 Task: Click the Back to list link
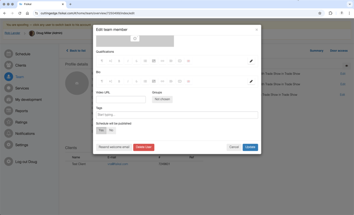click(76, 51)
